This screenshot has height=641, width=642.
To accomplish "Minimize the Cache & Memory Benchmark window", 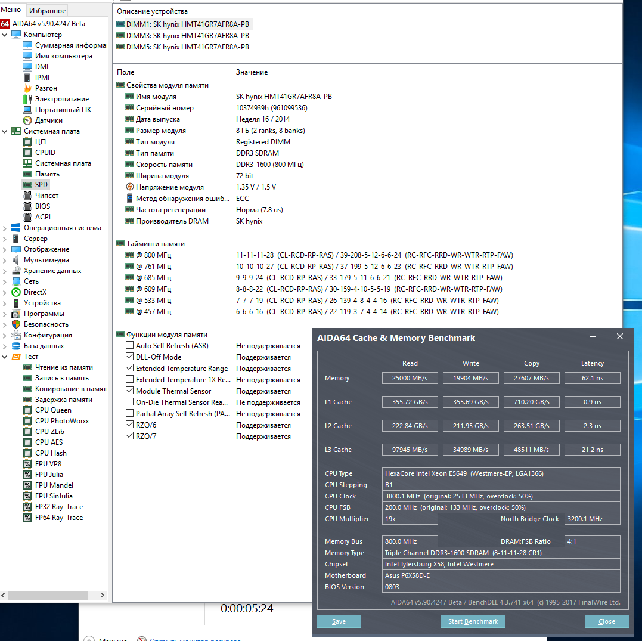I will (592, 337).
